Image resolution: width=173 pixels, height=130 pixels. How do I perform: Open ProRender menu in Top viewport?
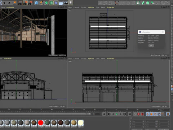[111, 7]
